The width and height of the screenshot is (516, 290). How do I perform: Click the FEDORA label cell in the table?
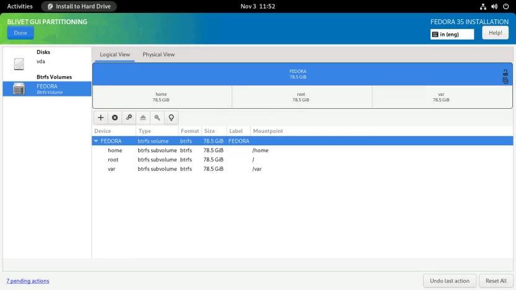238,141
